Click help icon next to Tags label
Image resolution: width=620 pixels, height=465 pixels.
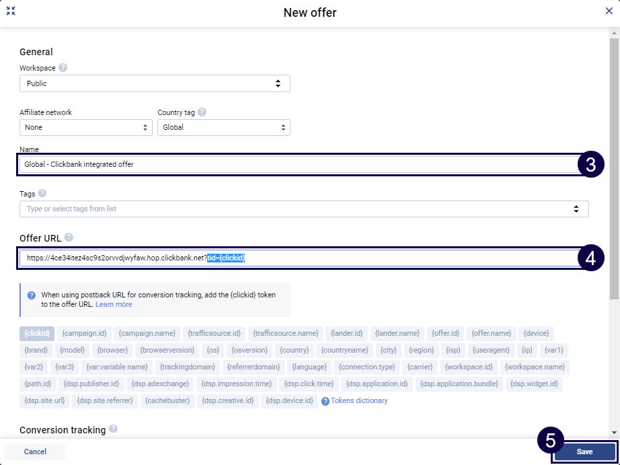tap(42, 194)
